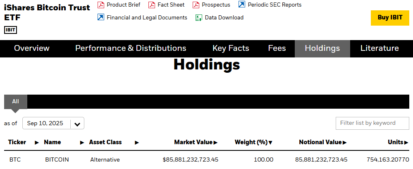Click the Prospectus PDF icon

coord(196,5)
